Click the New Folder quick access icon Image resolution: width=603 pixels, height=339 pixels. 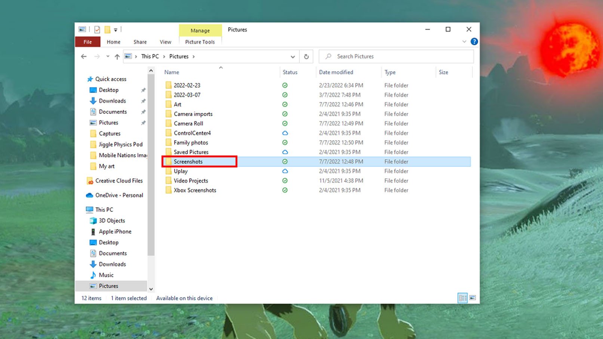pos(107,30)
